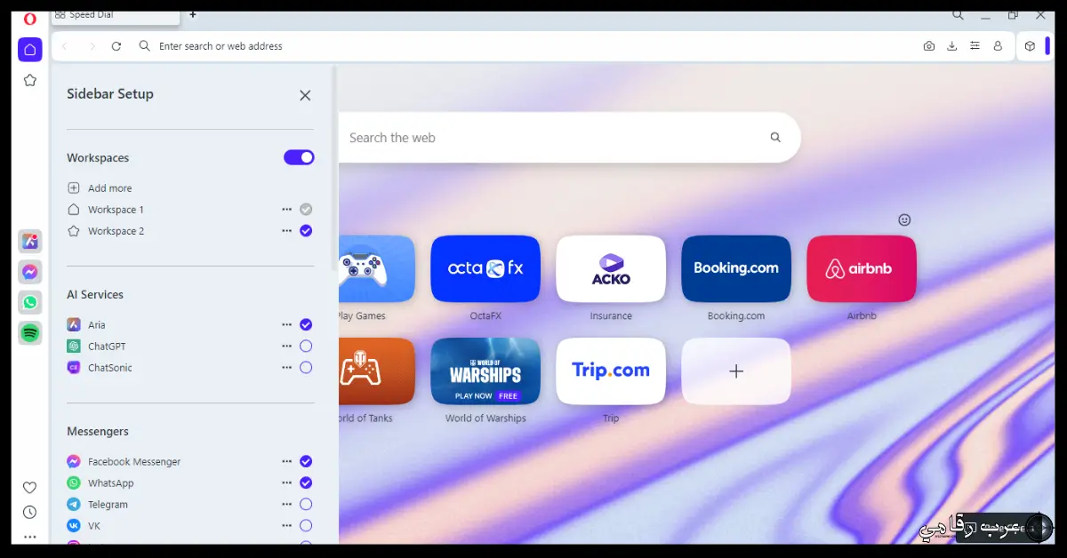This screenshot has height=558, width=1067.
Task: Switch to the Speed Dial tab
Action: tap(114, 15)
